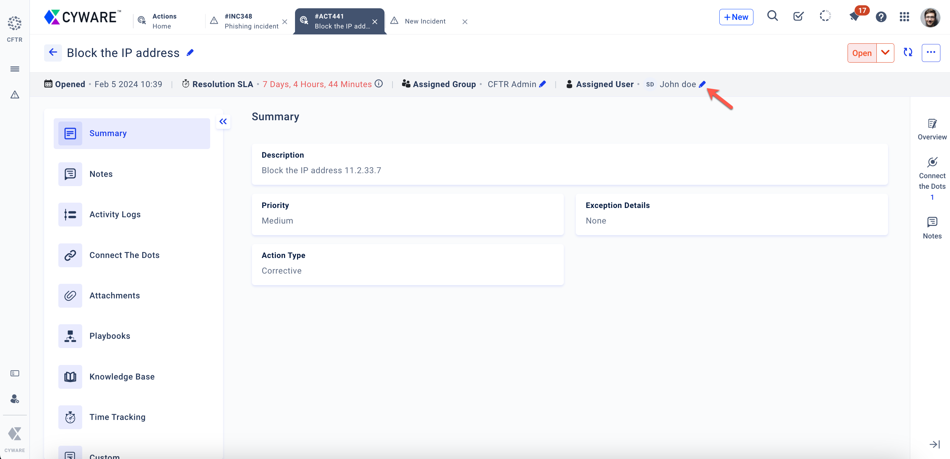
Task: Open notifications with 17 badge
Action: 854,16
